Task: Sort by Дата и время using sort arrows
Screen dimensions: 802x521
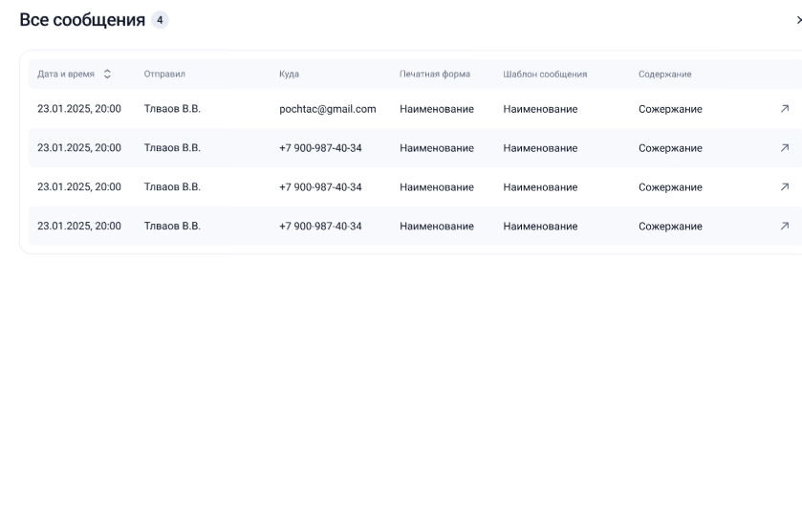Action: (x=107, y=75)
